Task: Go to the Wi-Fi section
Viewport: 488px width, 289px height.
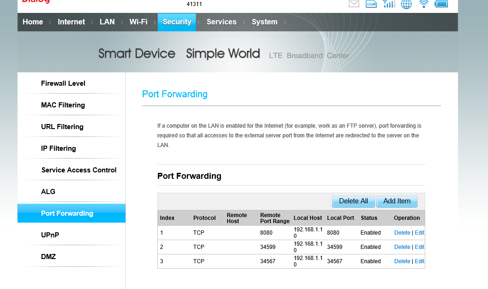Action: (138, 22)
